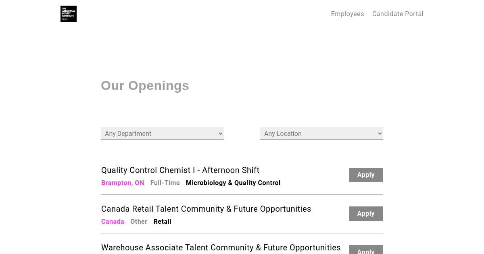This screenshot has width=484, height=254.
Task: Expand the Any Department dropdown
Action: coord(162,133)
